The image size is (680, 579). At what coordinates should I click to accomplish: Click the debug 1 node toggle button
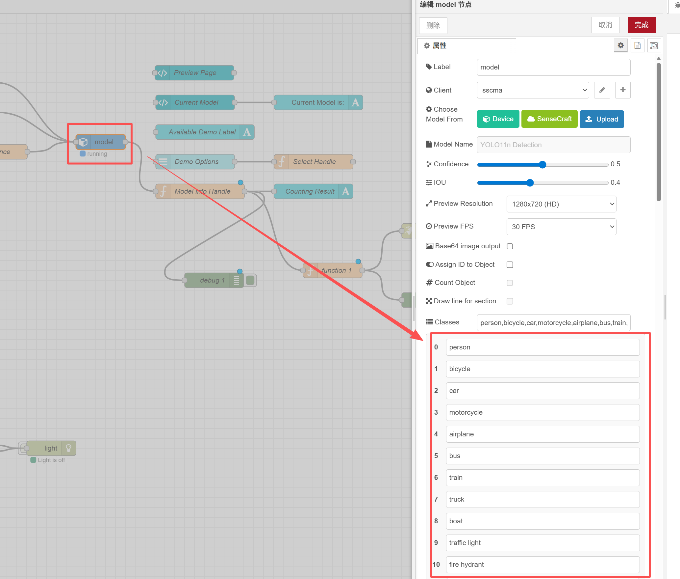click(x=250, y=280)
